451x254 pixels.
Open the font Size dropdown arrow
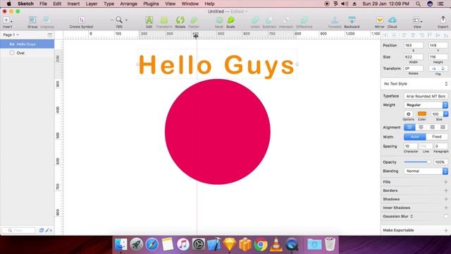[x=445, y=114]
